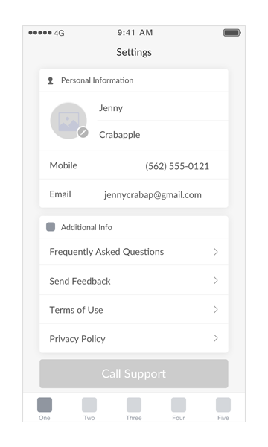Select the profile picture placeholder
Viewport: 268px width, 447px height.
pos(68,121)
